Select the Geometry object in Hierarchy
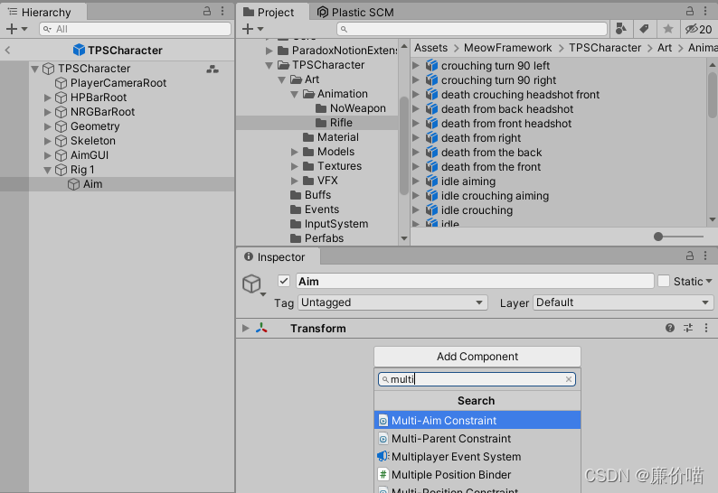 point(95,126)
